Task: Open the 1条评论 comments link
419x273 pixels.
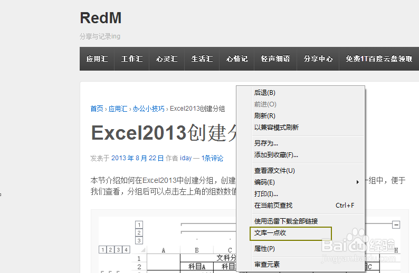Action: pos(212,158)
